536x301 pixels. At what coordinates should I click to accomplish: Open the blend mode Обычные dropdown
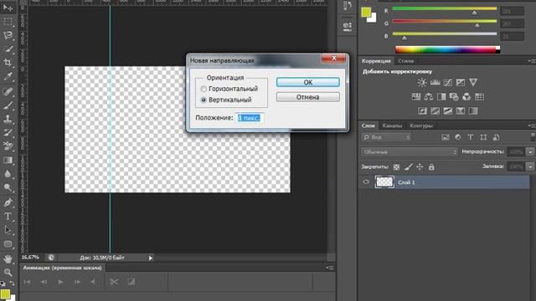coord(410,152)
